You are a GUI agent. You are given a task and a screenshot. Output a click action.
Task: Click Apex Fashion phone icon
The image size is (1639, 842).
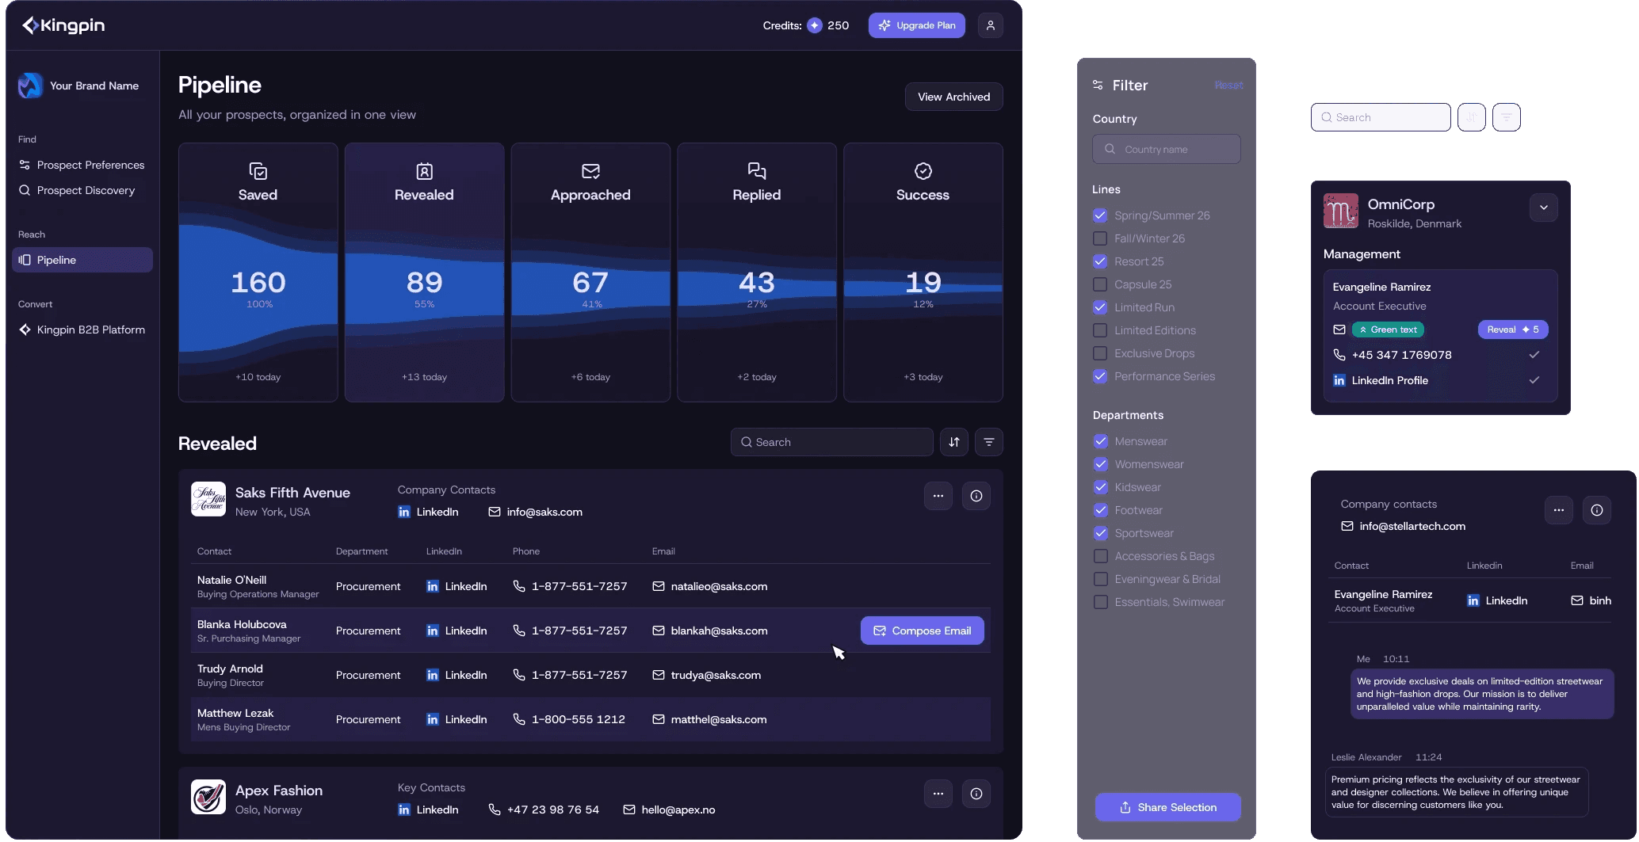495,810
